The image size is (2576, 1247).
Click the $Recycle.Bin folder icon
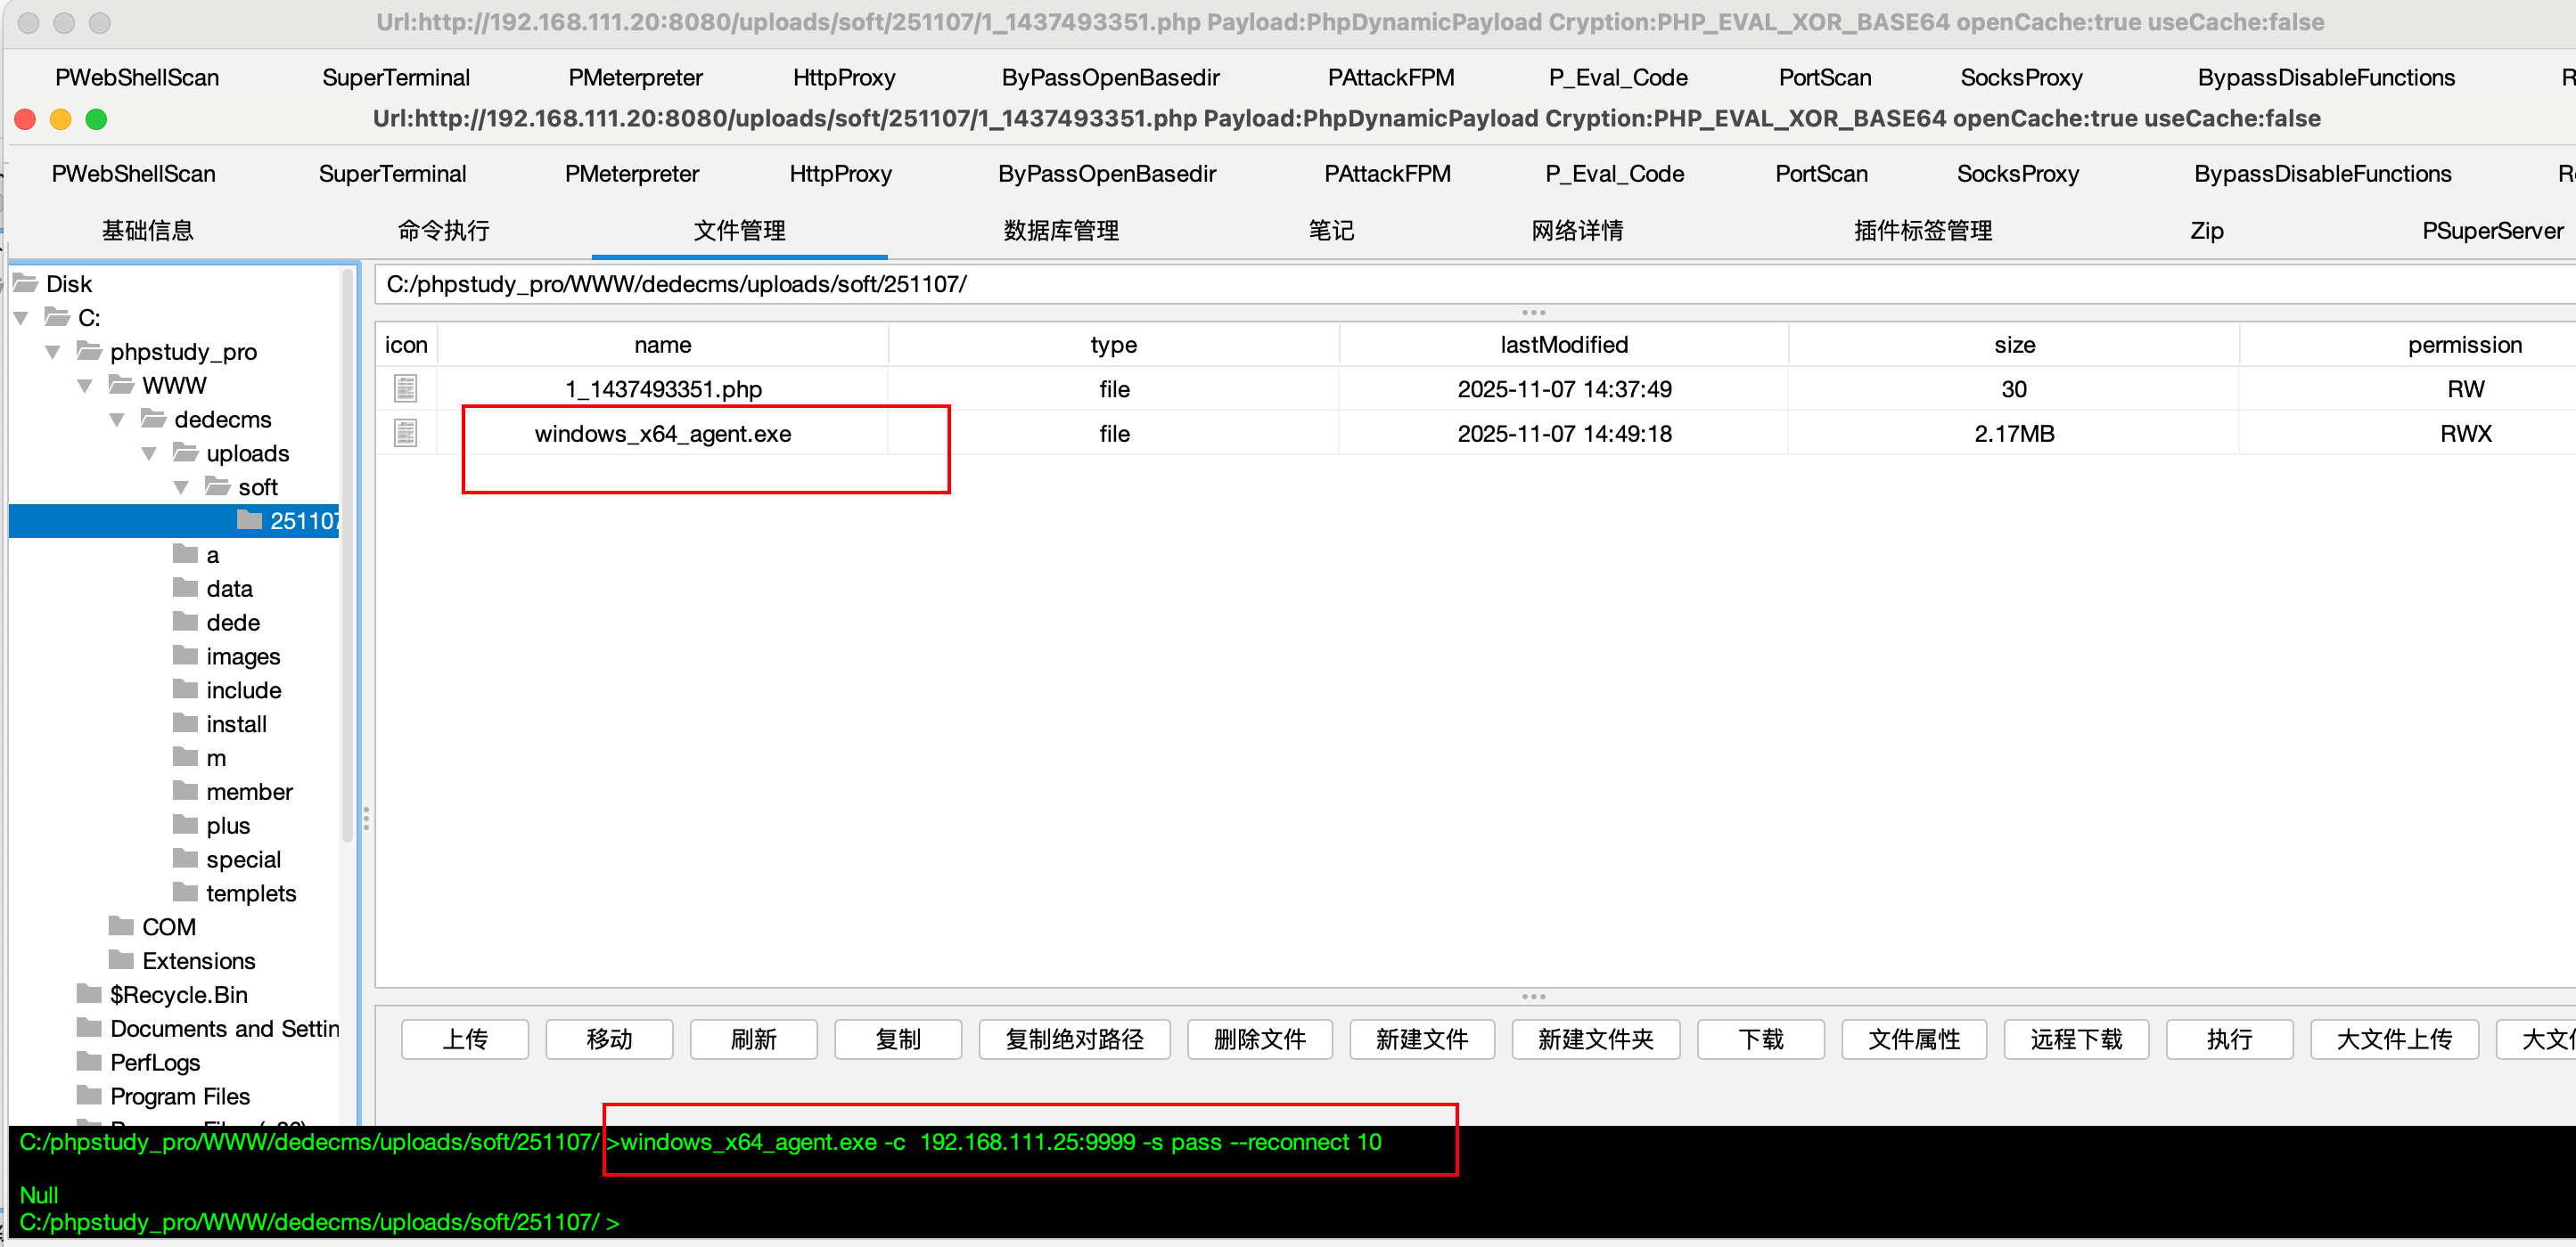[89, 993]
